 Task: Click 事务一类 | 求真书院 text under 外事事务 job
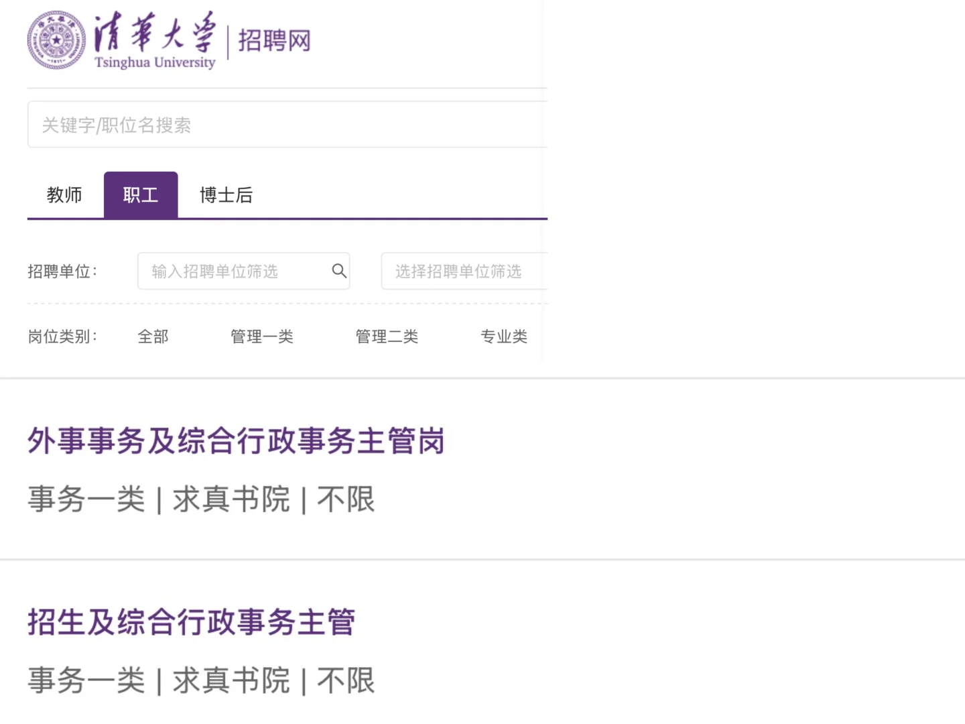pyautogui.click(x=159, y=499)
